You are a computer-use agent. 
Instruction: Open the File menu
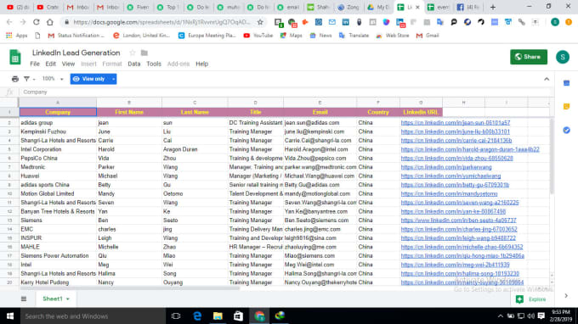[x=35, y=64]
